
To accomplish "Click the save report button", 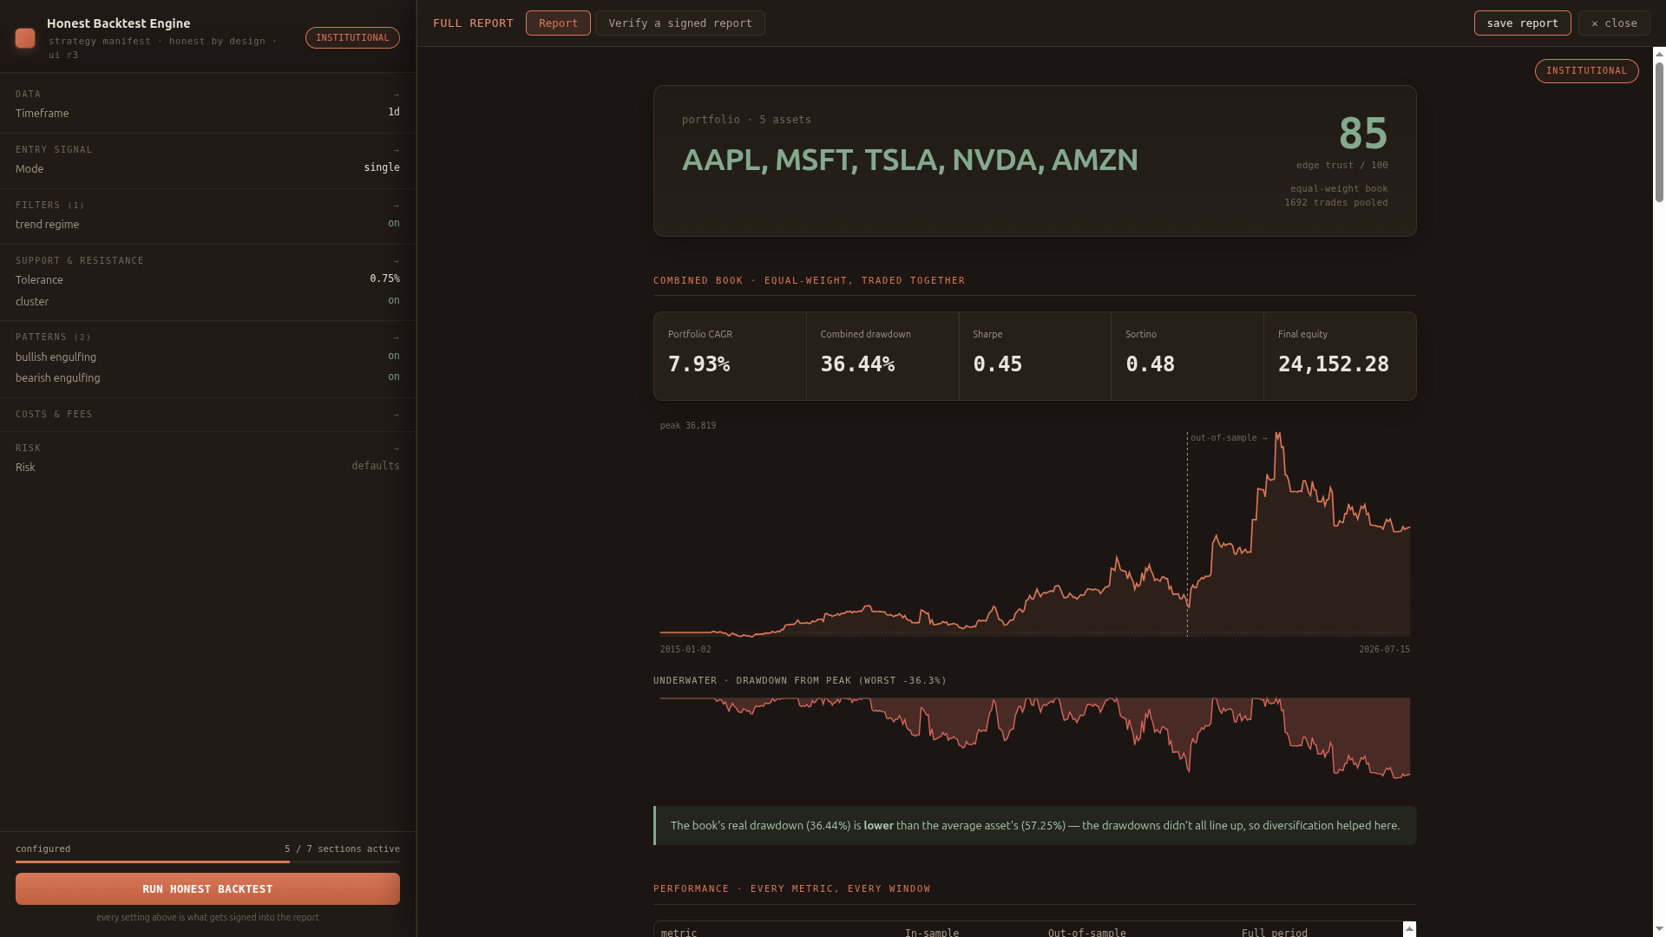I will (1523, 23).
